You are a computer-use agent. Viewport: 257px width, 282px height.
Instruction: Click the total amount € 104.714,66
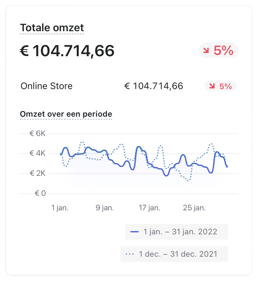67,51
